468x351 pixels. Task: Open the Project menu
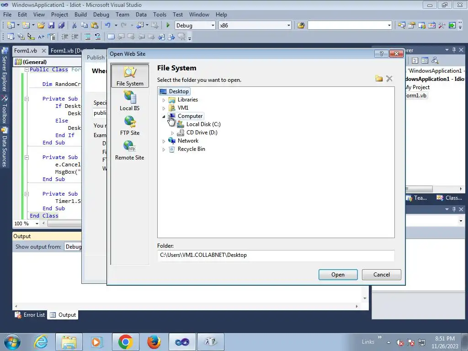point(59,14)
